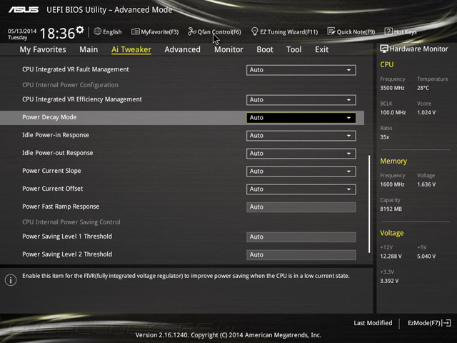The height and width of the screenshot is (343, 457).
Task: Click the +12V reading 12.288 V
Action: (x=391, y=257)
